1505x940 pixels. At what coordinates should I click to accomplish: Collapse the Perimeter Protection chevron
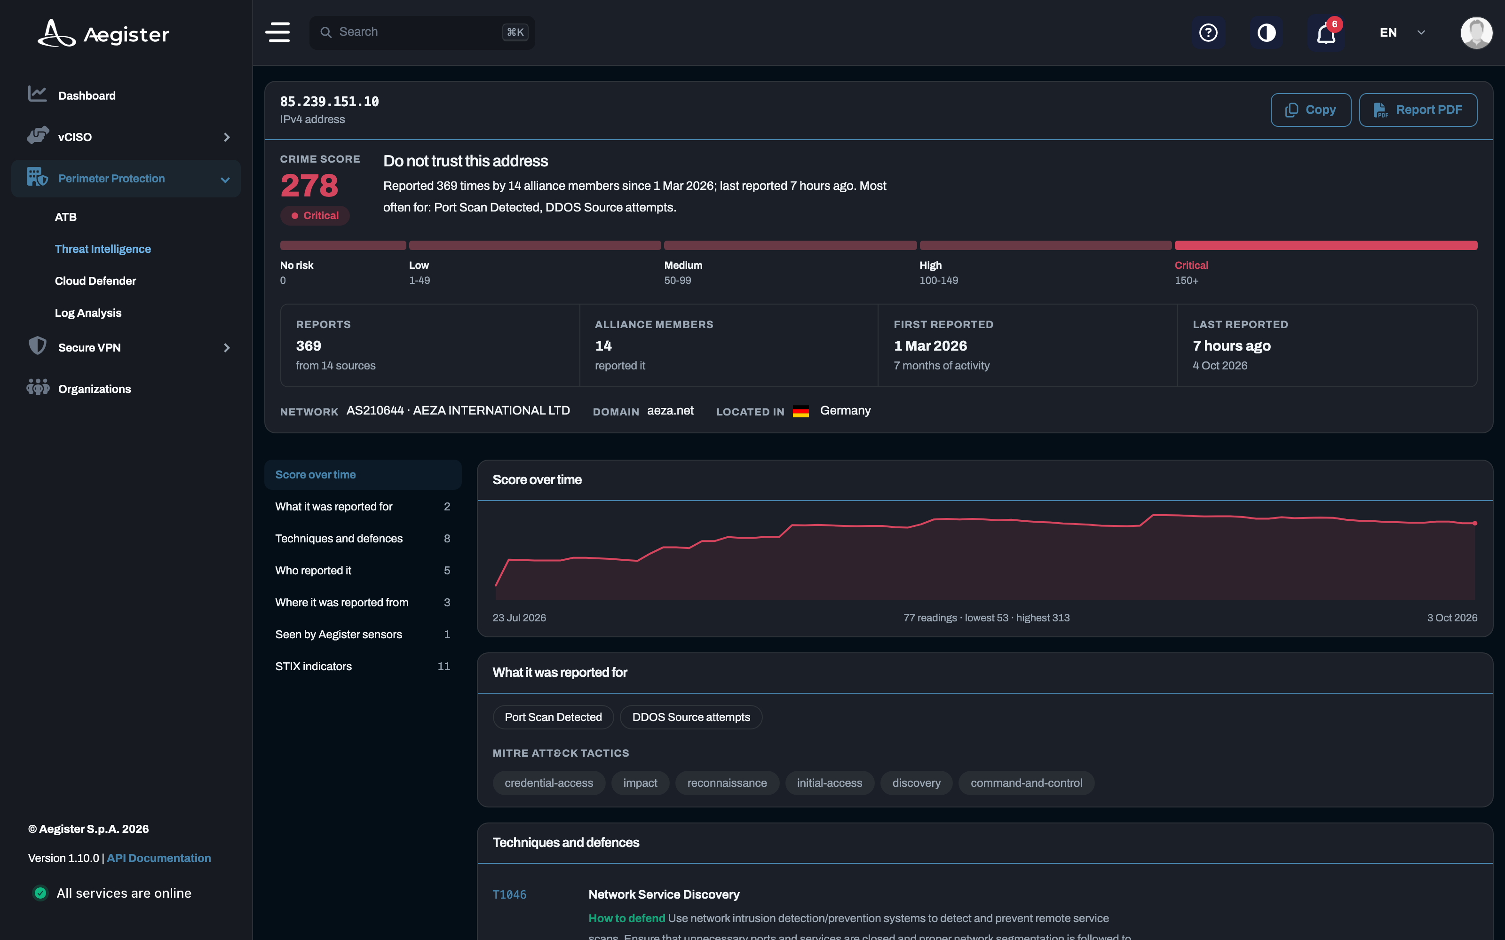225,180
